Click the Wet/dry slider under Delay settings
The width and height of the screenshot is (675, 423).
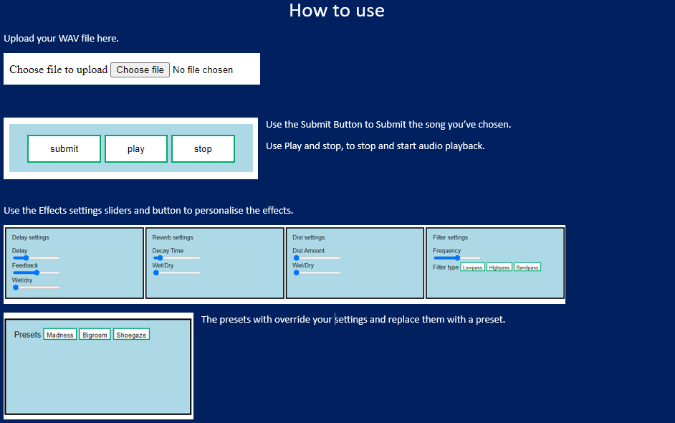click(36, 287)
